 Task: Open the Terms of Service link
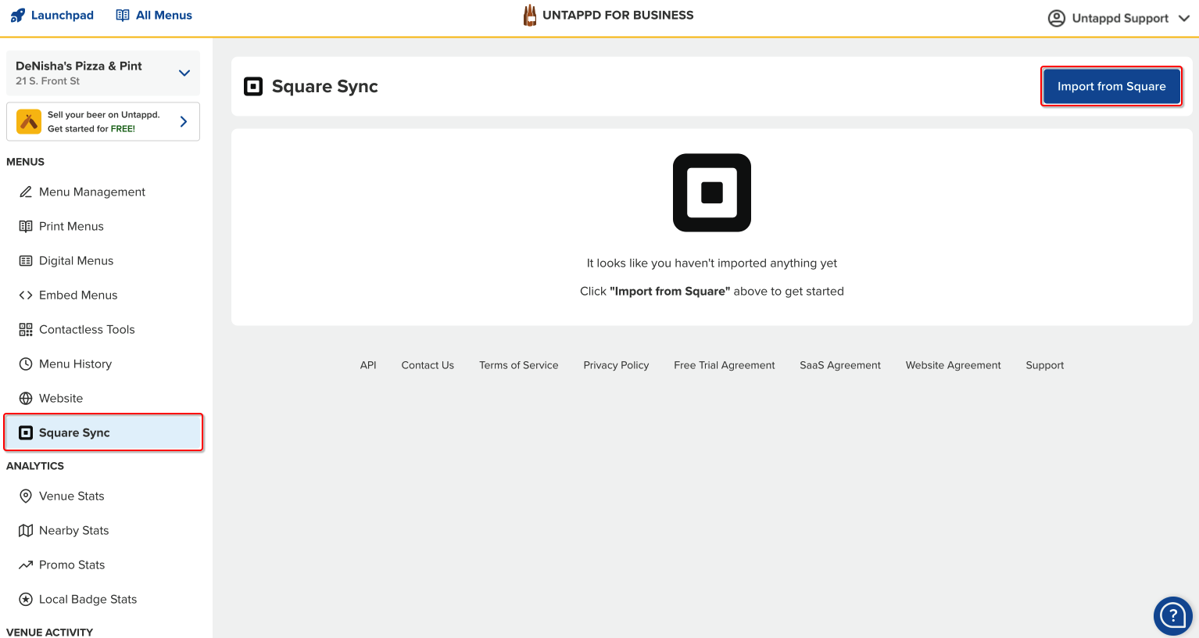click(518, 365)
